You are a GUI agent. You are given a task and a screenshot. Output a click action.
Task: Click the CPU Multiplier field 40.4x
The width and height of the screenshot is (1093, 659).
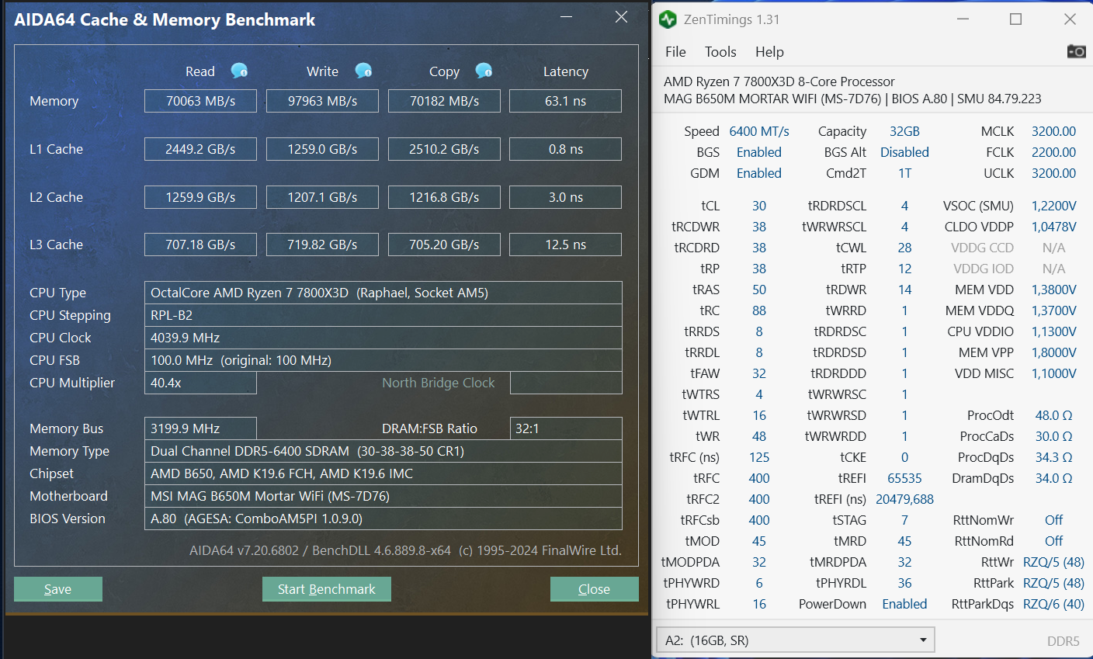pyautogui.click(x=200, y=383)
